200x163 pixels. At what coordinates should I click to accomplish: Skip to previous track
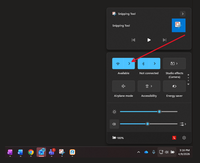[133, 40]
